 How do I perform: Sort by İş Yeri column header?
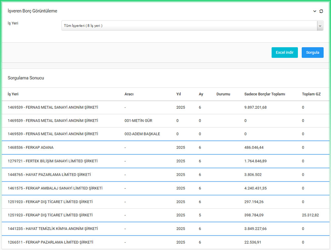13,94
